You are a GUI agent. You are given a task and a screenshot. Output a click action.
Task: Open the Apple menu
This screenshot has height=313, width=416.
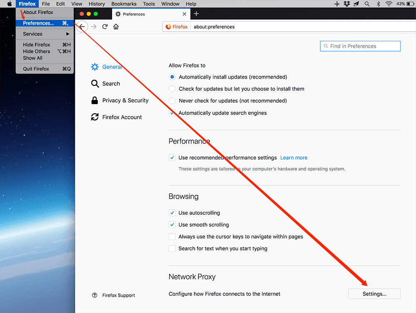9,4
